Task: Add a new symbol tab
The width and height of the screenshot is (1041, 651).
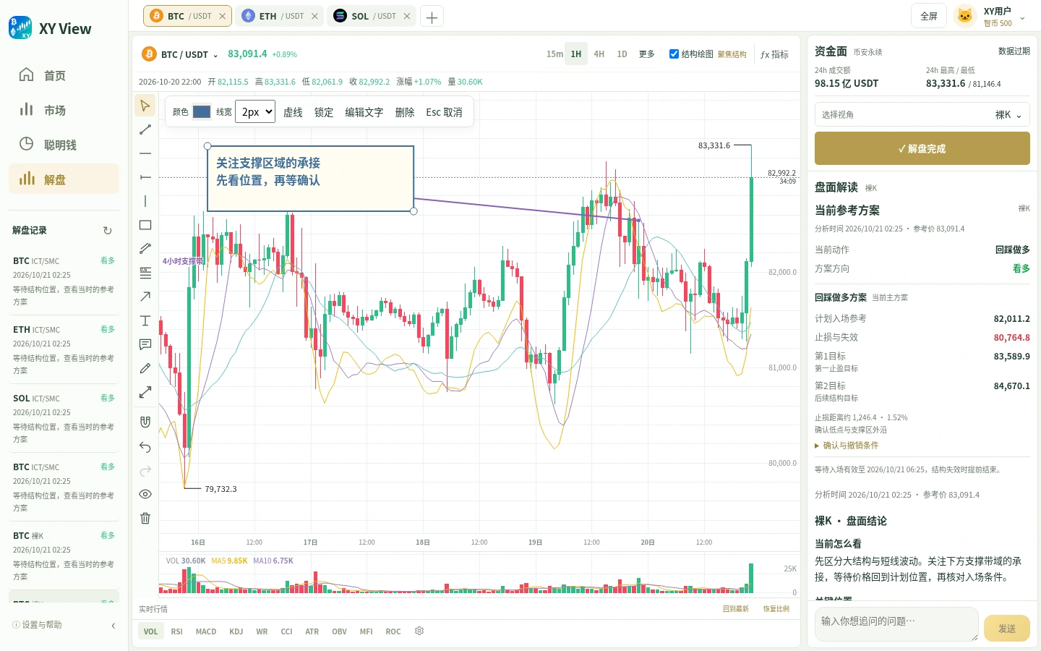Action: (x=432, y=17)
